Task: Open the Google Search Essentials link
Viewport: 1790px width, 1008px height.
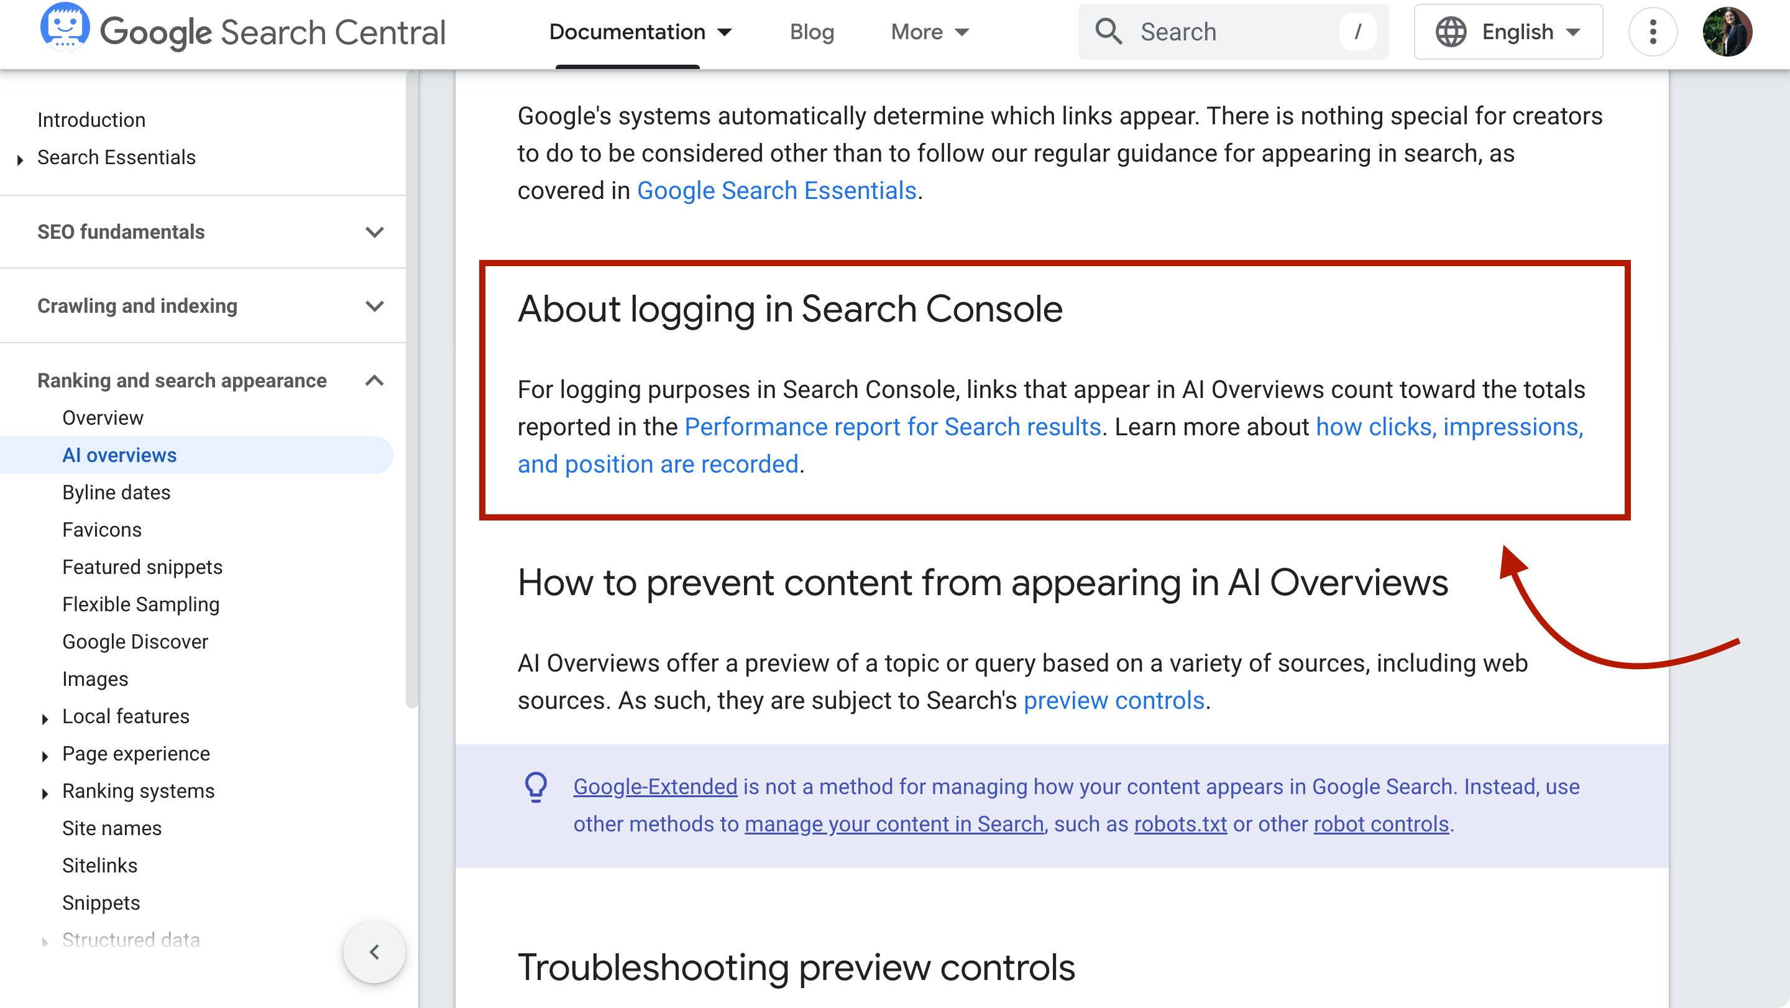Action: pyautogui.click(x=776, y=190)
